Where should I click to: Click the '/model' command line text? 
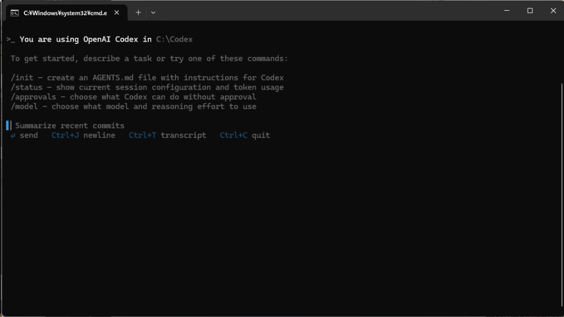point(134,106)
